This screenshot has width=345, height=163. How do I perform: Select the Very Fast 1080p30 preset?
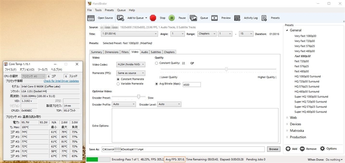[305, 36]
